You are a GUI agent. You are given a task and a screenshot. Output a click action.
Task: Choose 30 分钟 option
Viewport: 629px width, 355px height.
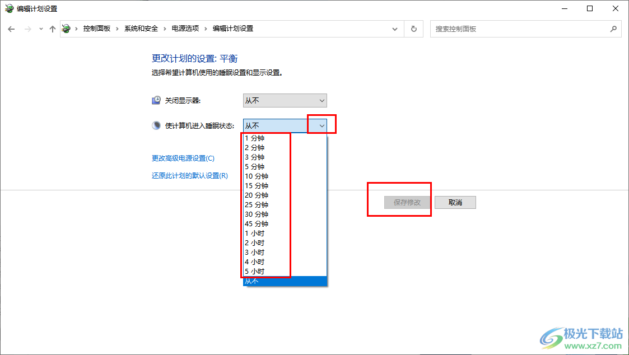pos(285,214)
